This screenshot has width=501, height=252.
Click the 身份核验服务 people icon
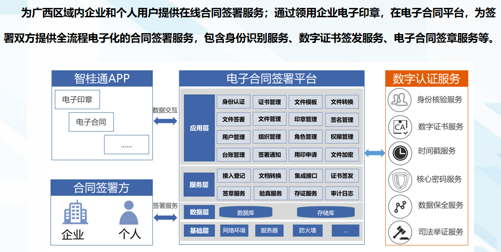(x=399, y=99)
